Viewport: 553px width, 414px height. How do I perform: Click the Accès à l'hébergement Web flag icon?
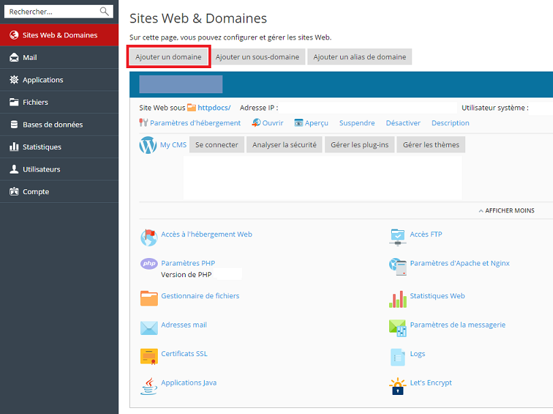click(x=149, y=238)
